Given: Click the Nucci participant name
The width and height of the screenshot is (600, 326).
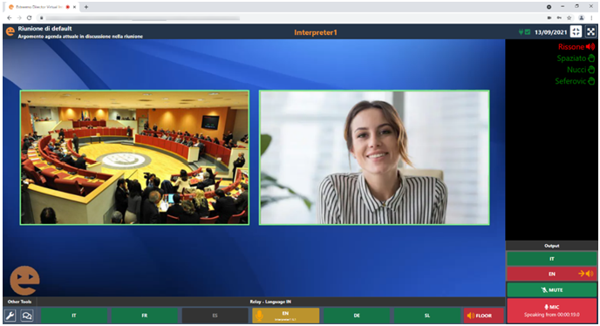Looking at the screenshot, I should click(576, 70).
